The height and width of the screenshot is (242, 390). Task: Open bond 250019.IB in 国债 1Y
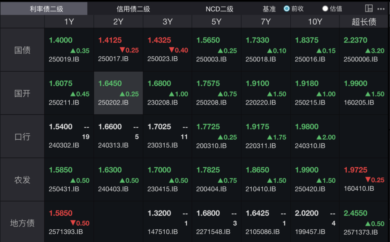pyautogui.click(x=69, y=50)
